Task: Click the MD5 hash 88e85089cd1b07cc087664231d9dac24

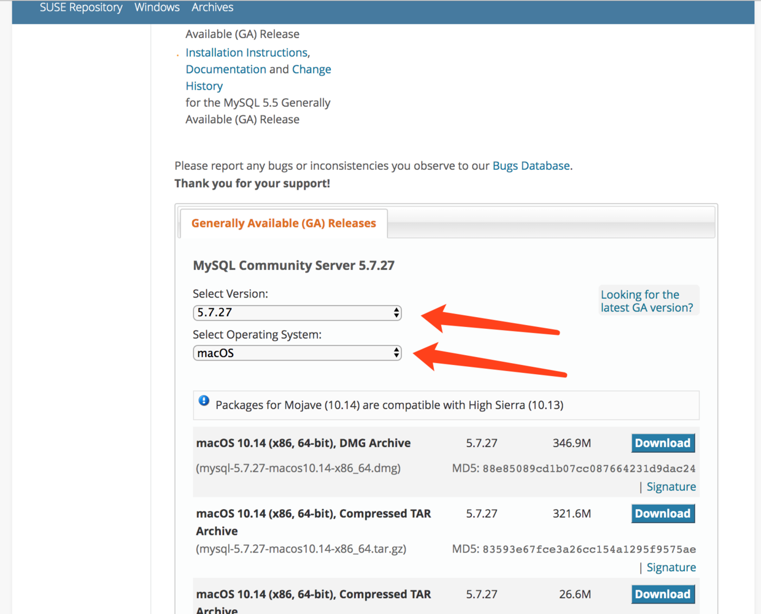Action: [589, 469]
